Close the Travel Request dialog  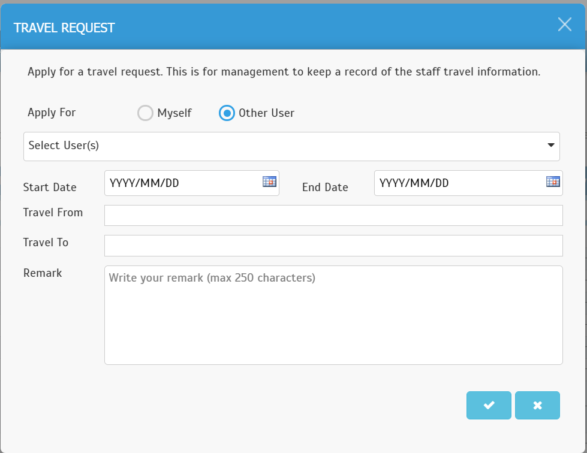[565, 25]
